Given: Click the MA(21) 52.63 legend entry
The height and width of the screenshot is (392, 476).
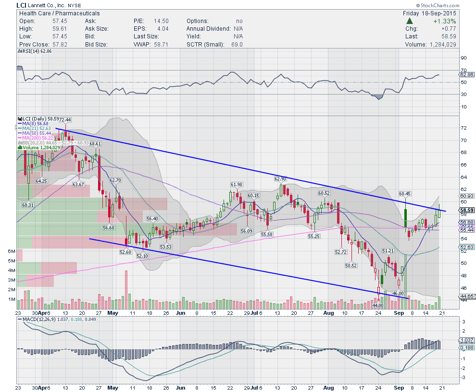Looking at the screenshot, I should click(x=34, y=129).
